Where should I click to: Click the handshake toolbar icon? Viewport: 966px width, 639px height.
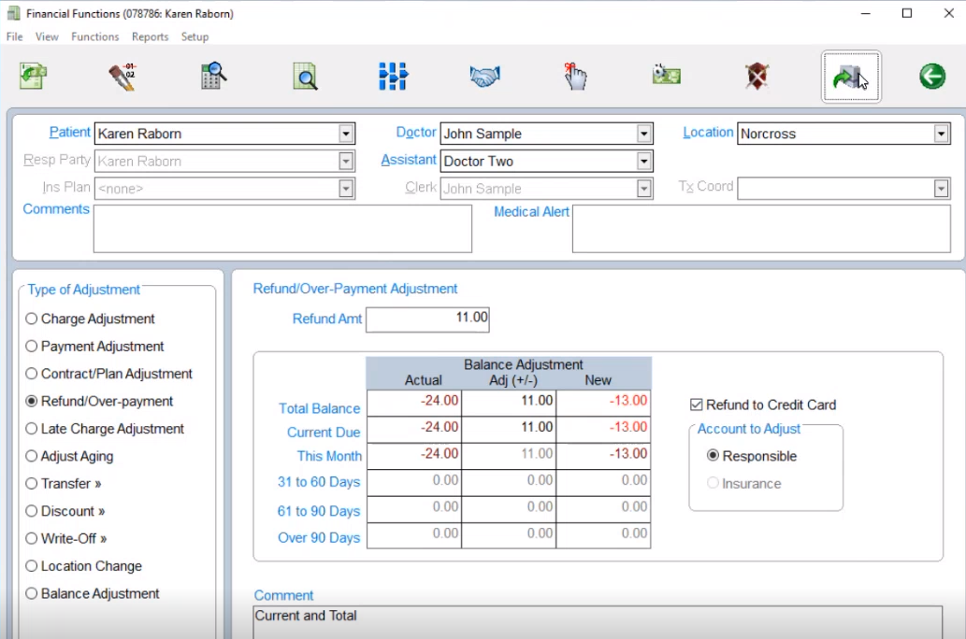pos(484,76)
